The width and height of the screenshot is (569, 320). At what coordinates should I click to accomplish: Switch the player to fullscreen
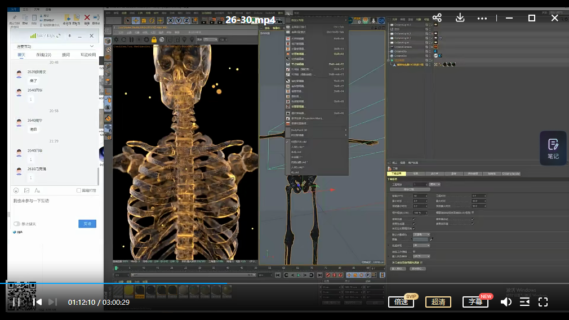543,302
